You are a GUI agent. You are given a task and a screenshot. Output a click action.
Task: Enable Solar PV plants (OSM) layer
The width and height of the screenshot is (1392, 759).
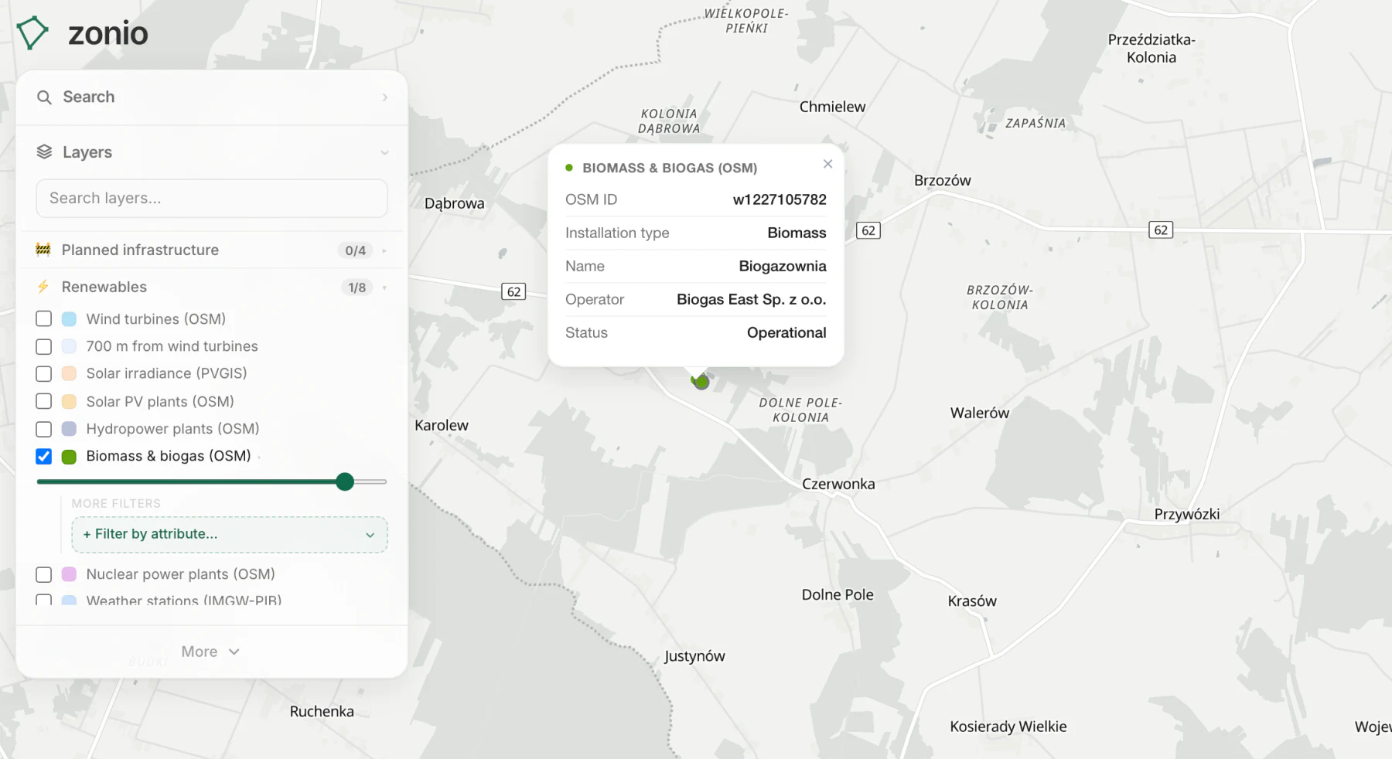44,402
